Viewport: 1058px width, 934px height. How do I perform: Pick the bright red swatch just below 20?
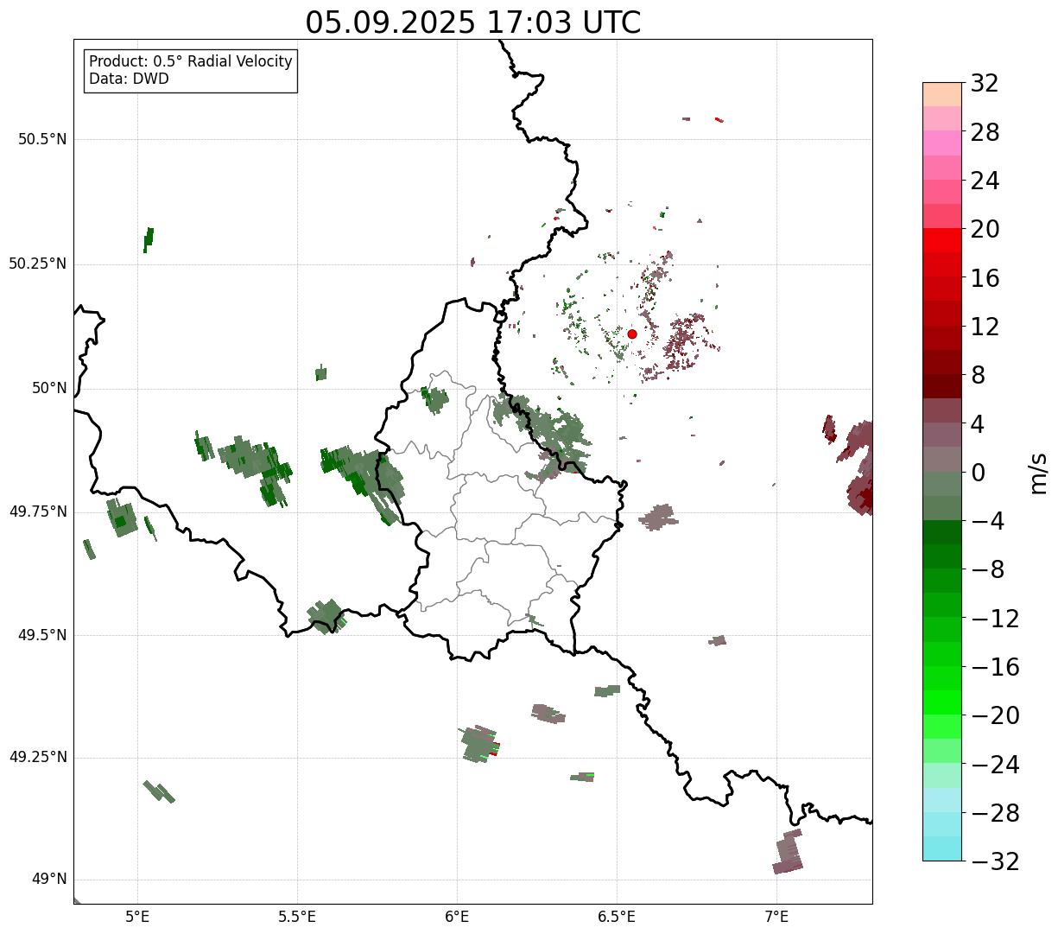[x=942, y=240]
